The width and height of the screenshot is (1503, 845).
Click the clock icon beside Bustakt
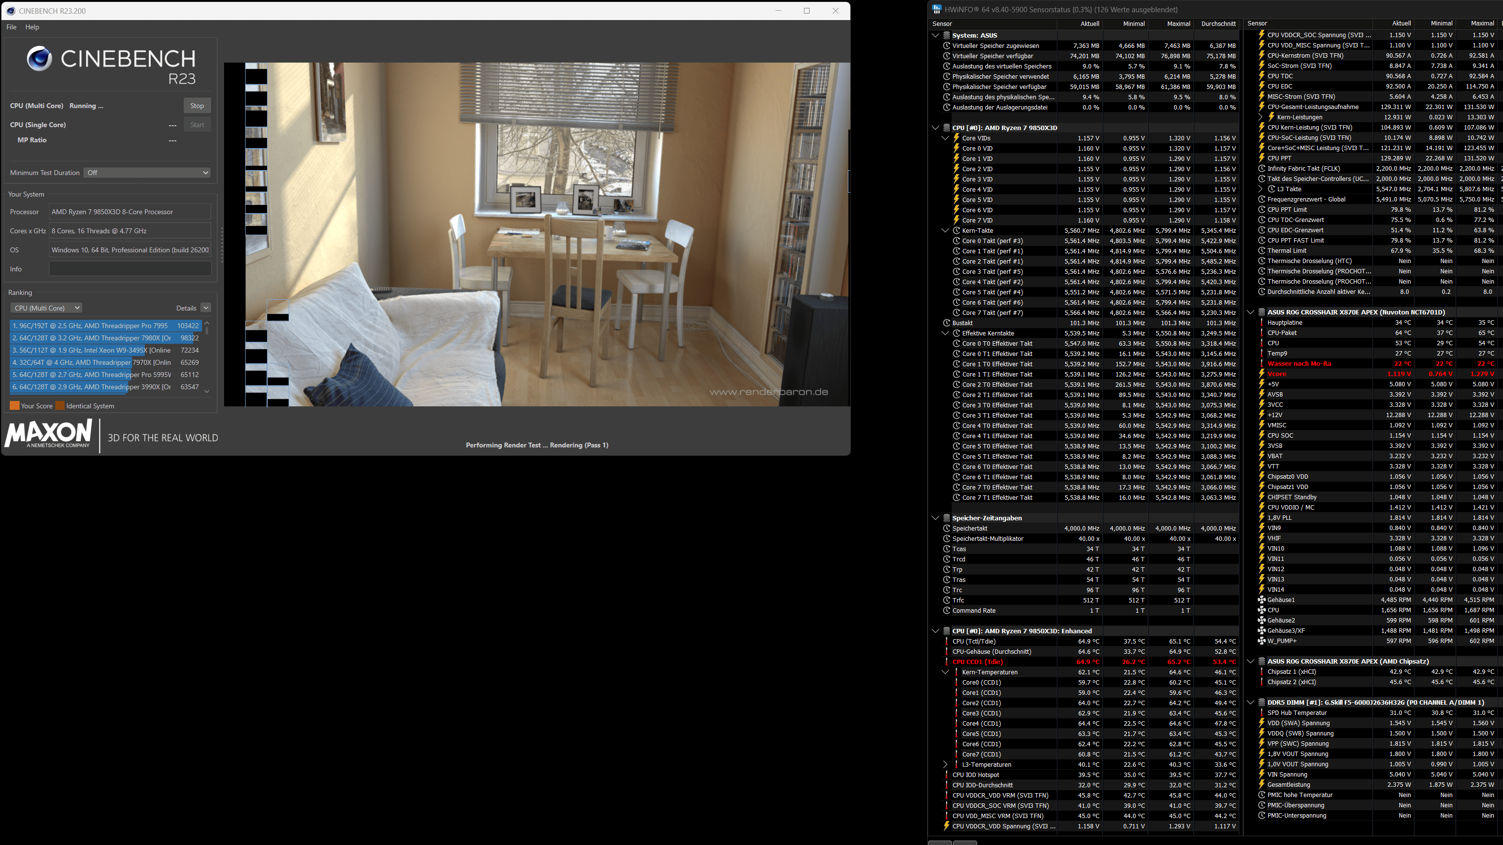[946, 323]
